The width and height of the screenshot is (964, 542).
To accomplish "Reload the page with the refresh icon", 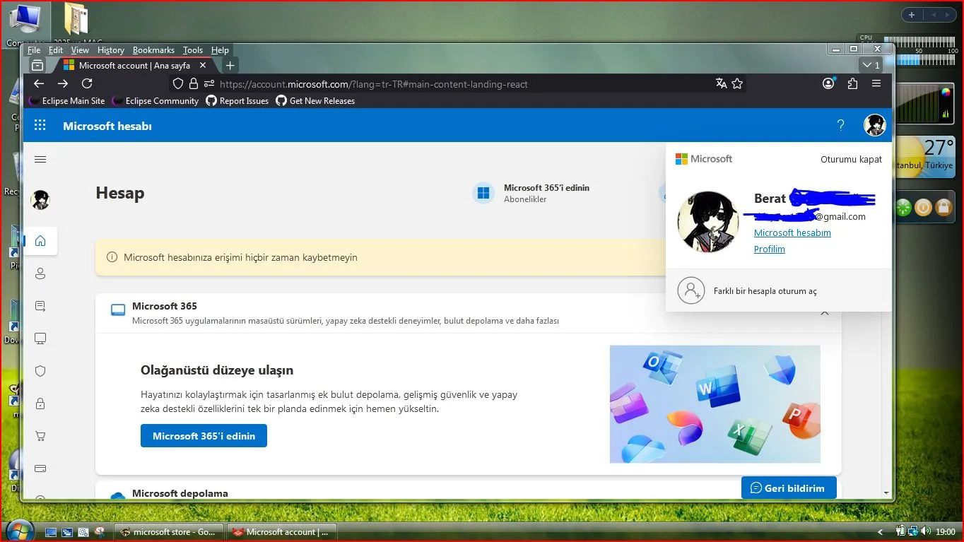I will (87, 83).
